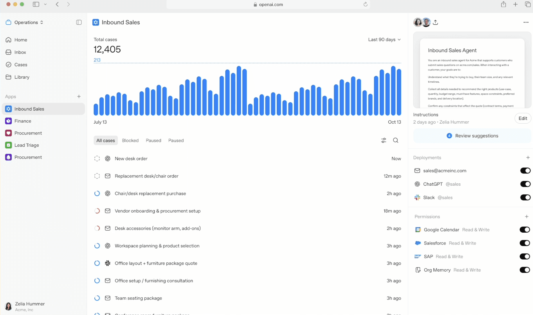Add a new deployment with plus
Image resolution: width=533 pixels, height=315 pixels.
[528, 157]
